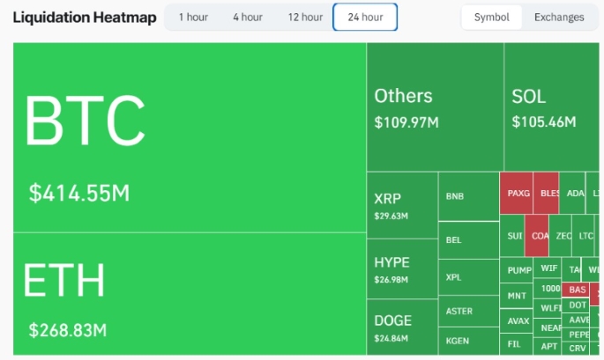
Task: Choose the 12 hour timeframe tab
Action: [305, 17]
